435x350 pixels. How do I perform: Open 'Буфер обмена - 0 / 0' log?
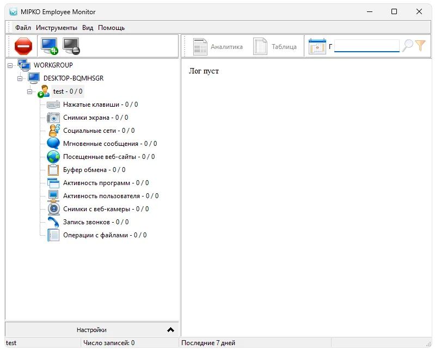click(94, 170)
